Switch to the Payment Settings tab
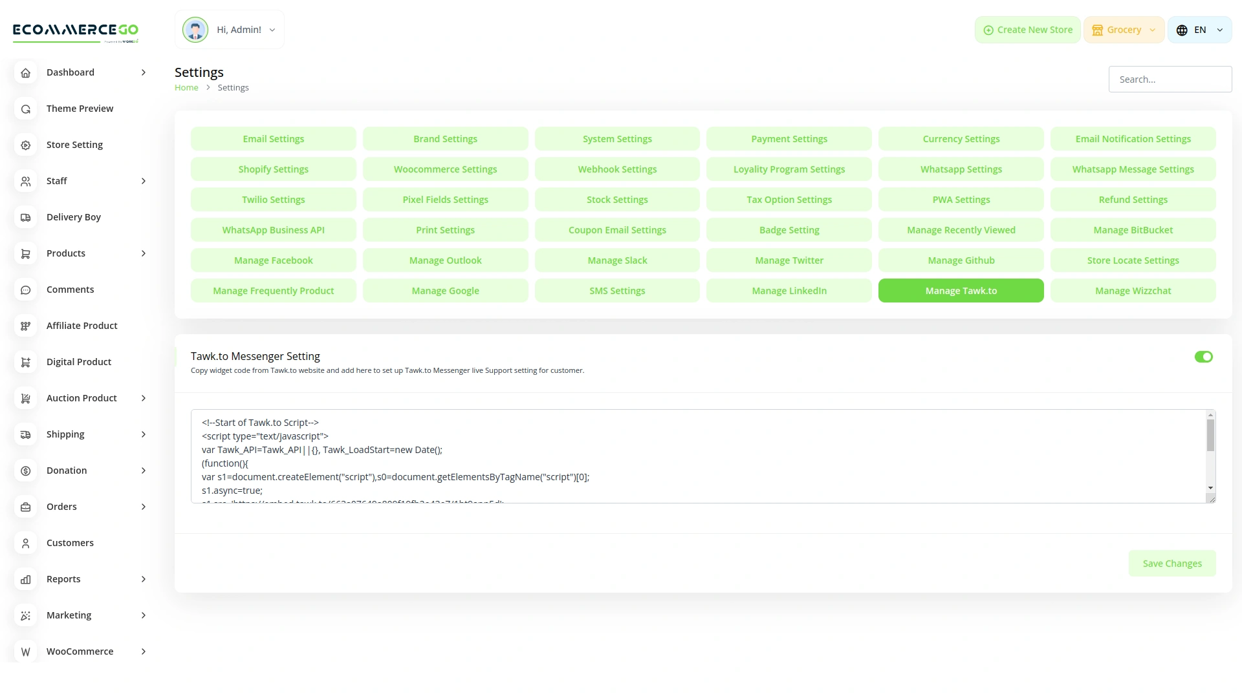This screenshot has height=698, width=1242. [x=789, y=138]
